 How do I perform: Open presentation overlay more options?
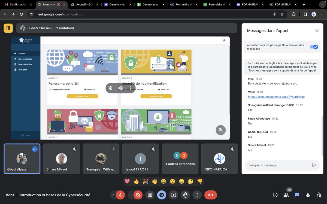pyautogui.click(x=131, y=88)
